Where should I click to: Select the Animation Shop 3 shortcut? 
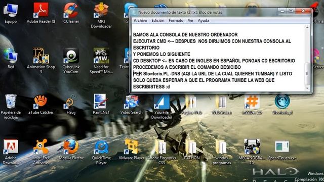click(41, 61)
